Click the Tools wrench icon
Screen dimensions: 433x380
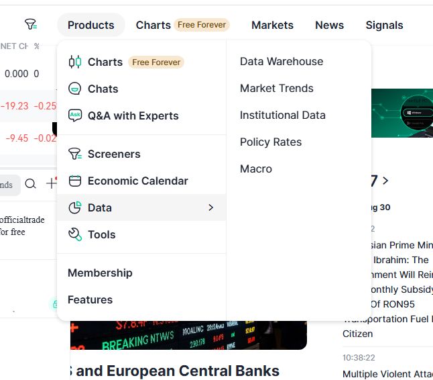click(x=75, y=234)
